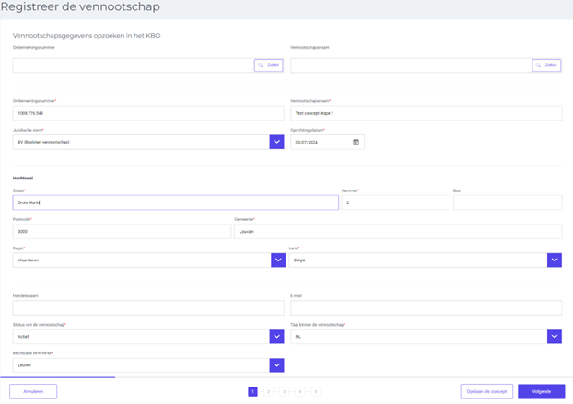573x404 pixels.
Task: Open the Rechtbank RPR/RPM dropdown
Action: point(276,365)
